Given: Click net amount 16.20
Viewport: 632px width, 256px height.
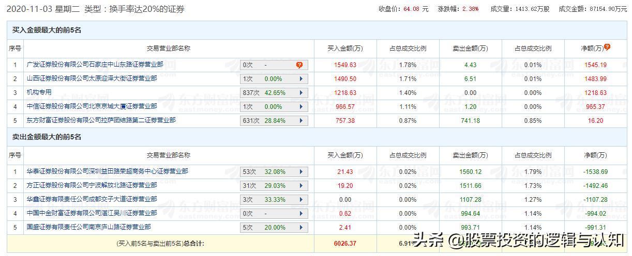Looking at the screenshot, I should point(596,121).
